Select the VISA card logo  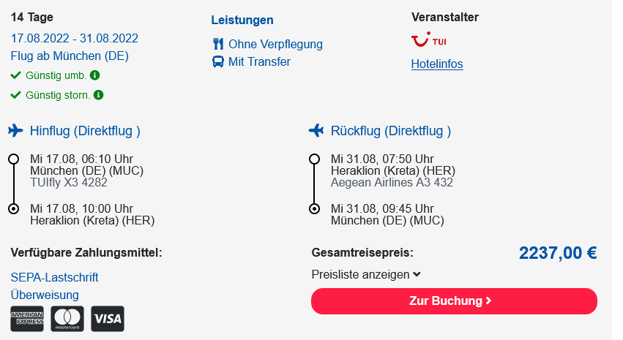(x=108, y=319)
